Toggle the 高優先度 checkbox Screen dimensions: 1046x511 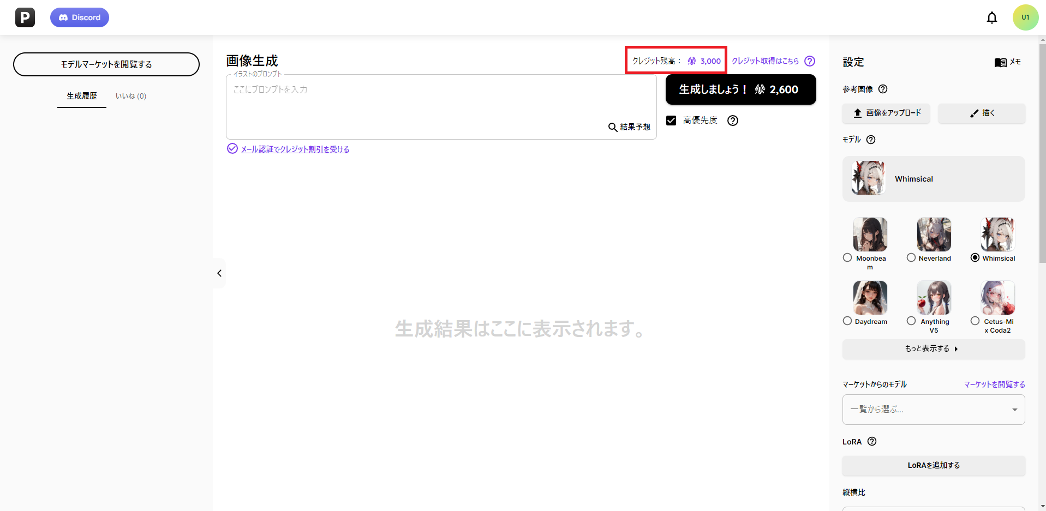671,121
